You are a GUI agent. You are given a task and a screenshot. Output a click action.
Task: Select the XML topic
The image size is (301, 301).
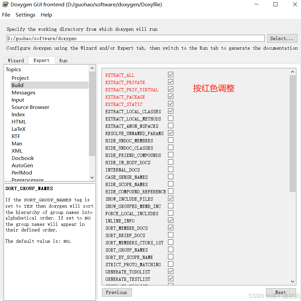coord(17,151)
